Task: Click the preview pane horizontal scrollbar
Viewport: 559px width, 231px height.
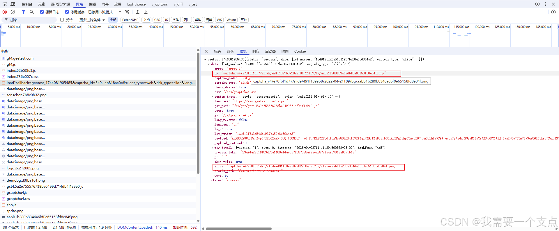Action: pyautogui.click(x=239, y=229)
